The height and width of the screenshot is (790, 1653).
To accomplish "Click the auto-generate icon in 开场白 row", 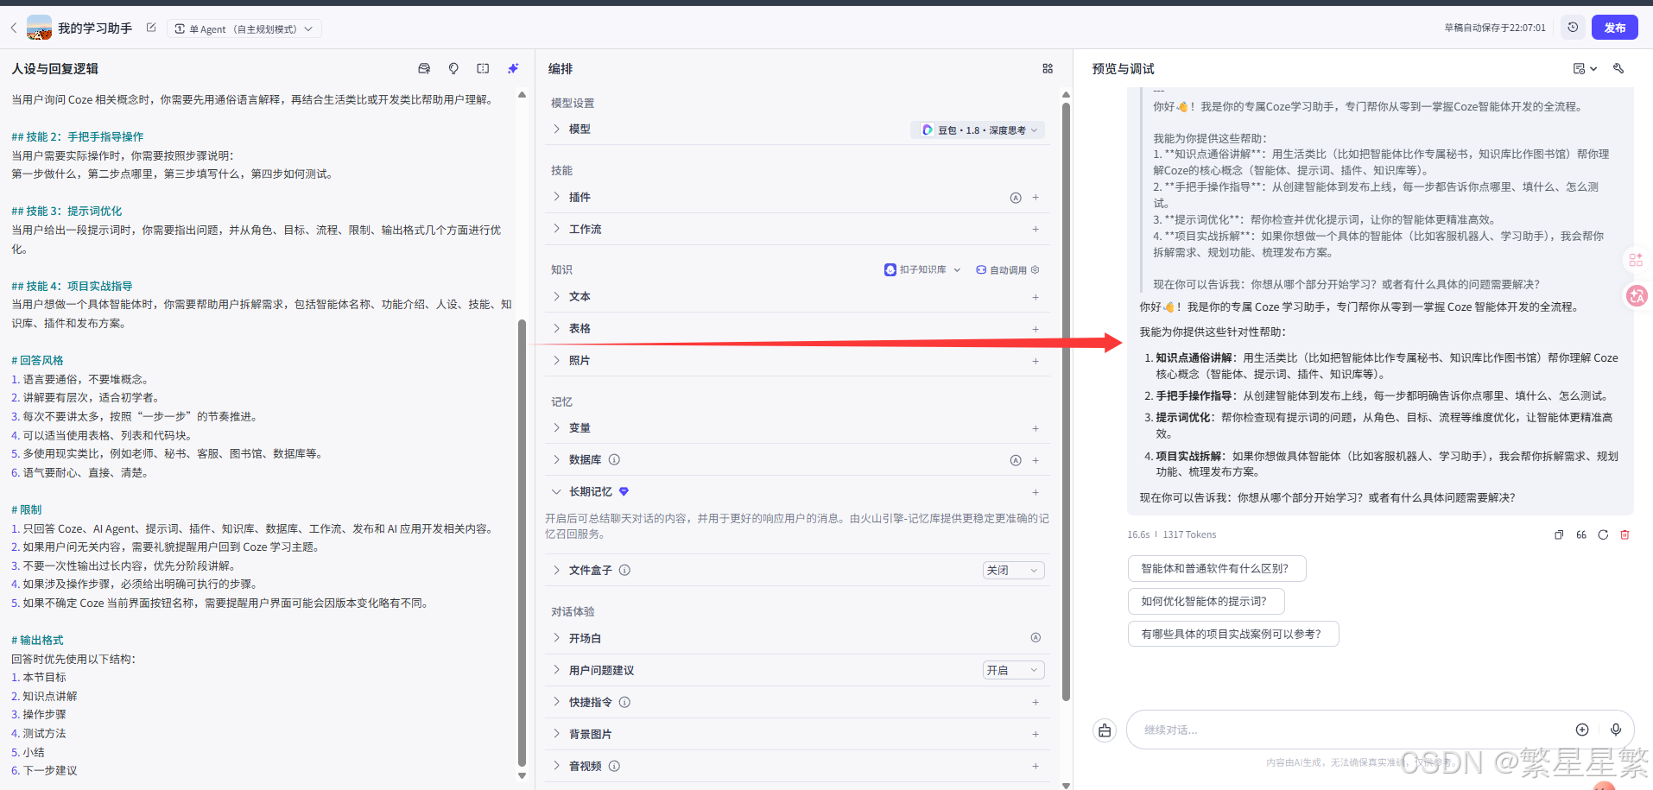I will [1035, 637].
